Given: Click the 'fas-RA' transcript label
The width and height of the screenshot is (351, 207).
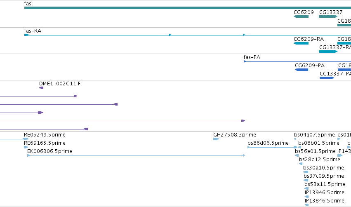Looking at the screenshot, I should (33, 31).
